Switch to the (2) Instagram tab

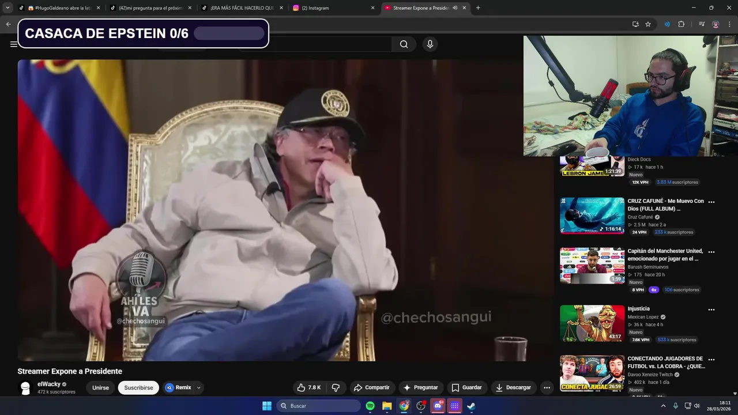tap(329, 8)
